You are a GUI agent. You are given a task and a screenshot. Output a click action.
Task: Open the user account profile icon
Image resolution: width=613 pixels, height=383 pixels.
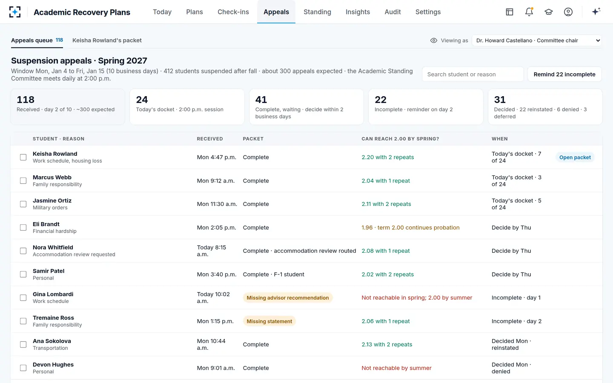[x=568, y=12]
